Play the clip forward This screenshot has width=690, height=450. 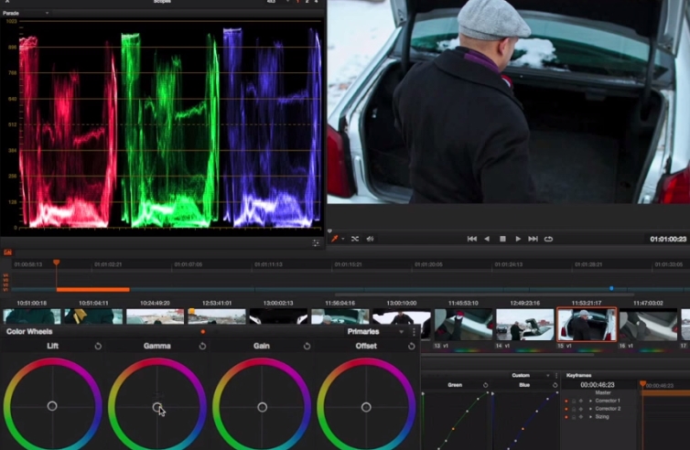[x=518, y=239]
